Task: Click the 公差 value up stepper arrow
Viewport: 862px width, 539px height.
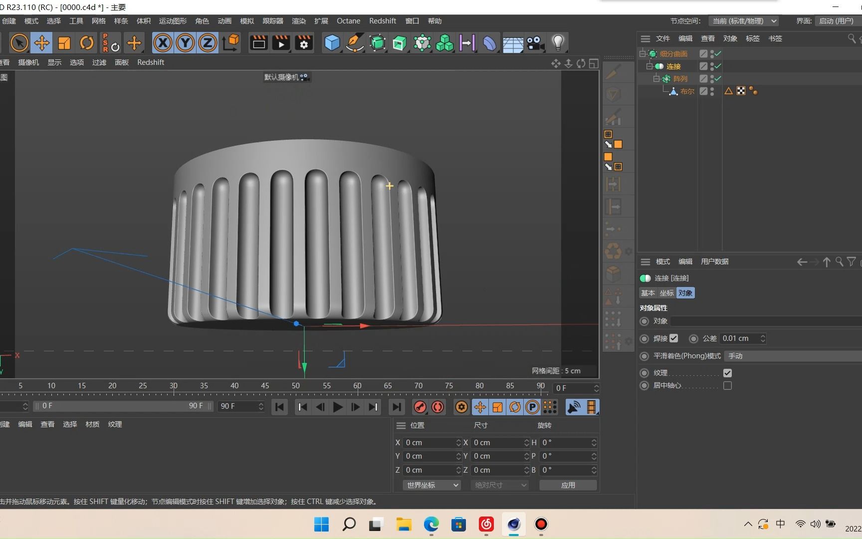Action: 762,335
